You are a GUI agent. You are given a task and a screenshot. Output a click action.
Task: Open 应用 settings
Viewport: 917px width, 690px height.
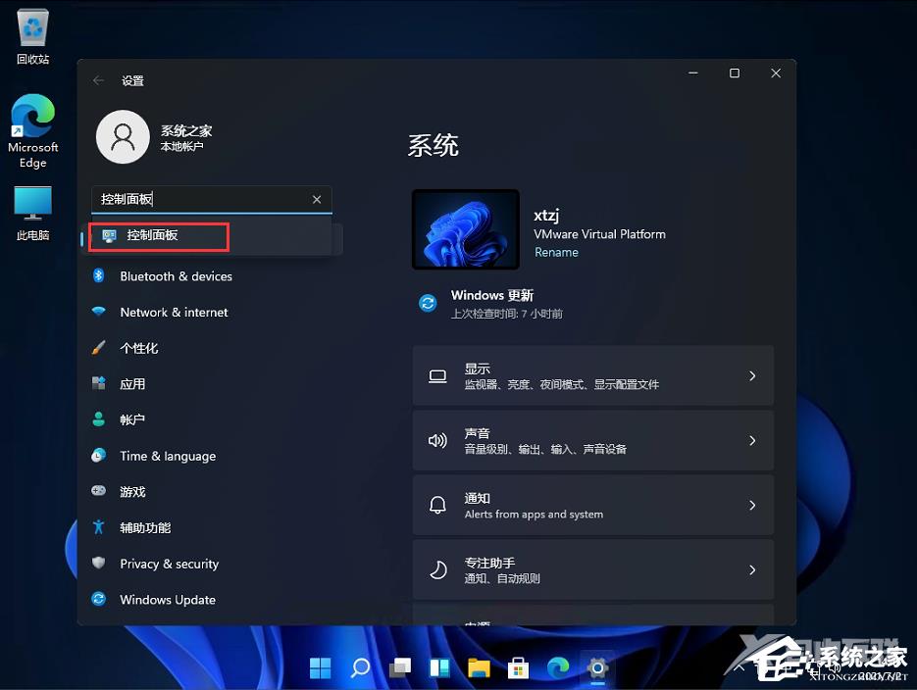[x=134, y=384]
